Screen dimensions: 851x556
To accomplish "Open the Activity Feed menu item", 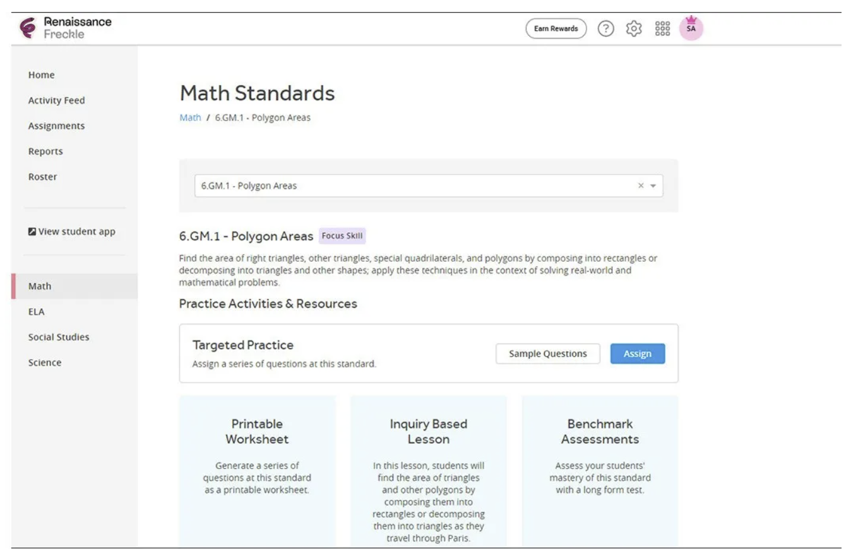I will (x=56, y=100).
